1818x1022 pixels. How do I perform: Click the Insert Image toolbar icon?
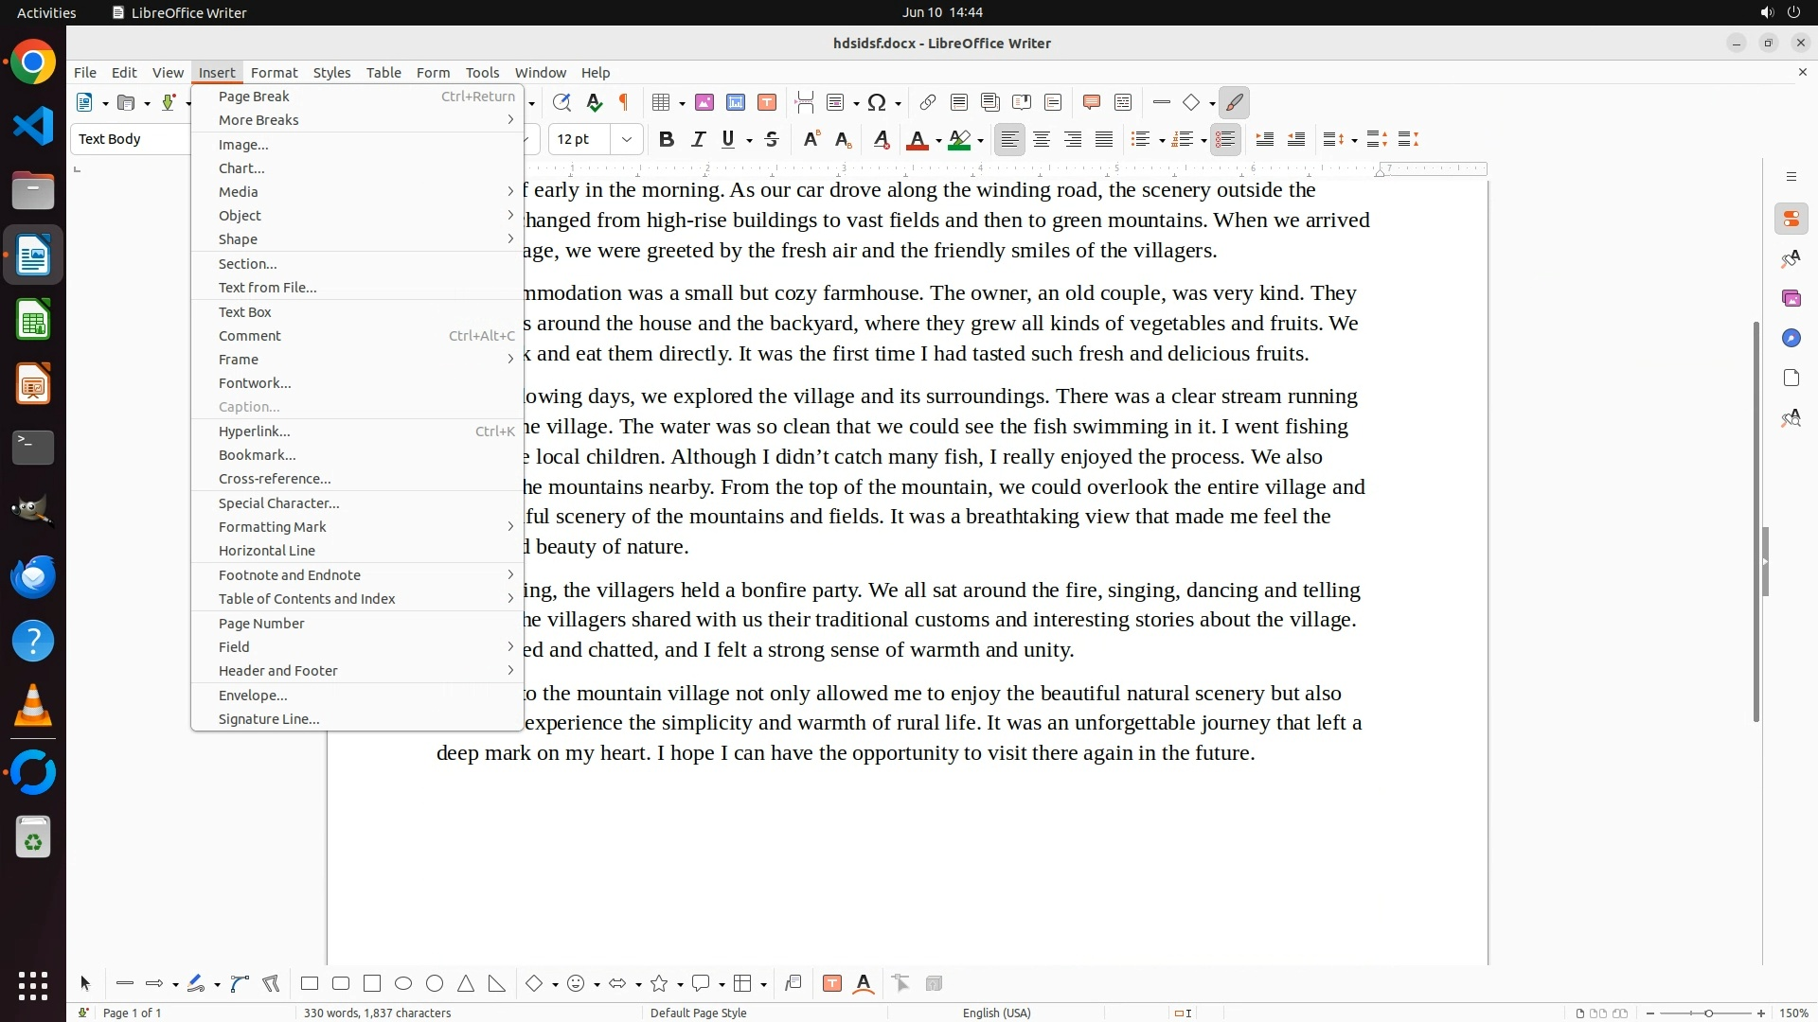coord(704,102)
